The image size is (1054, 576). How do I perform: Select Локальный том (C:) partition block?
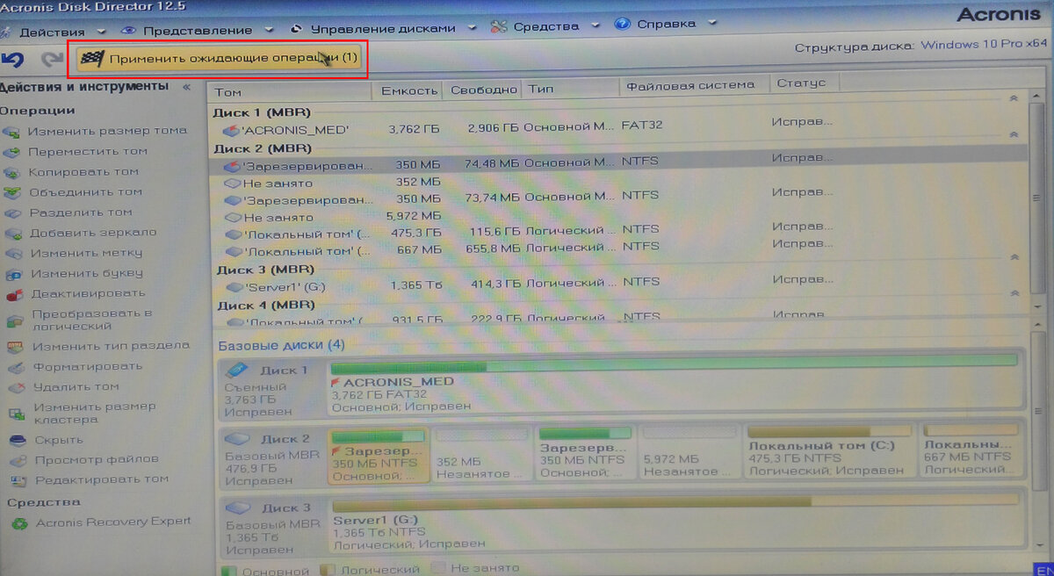click(x=831, y=452)
